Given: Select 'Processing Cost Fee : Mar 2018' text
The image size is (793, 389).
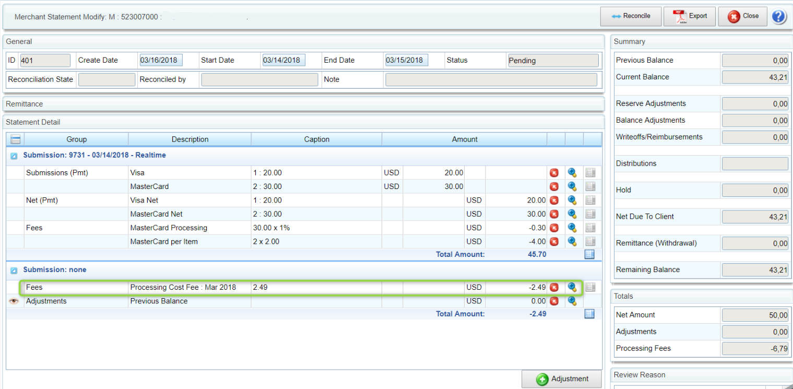Looking at the screenshot, I should pyautogui.click(x=183, y=287).
